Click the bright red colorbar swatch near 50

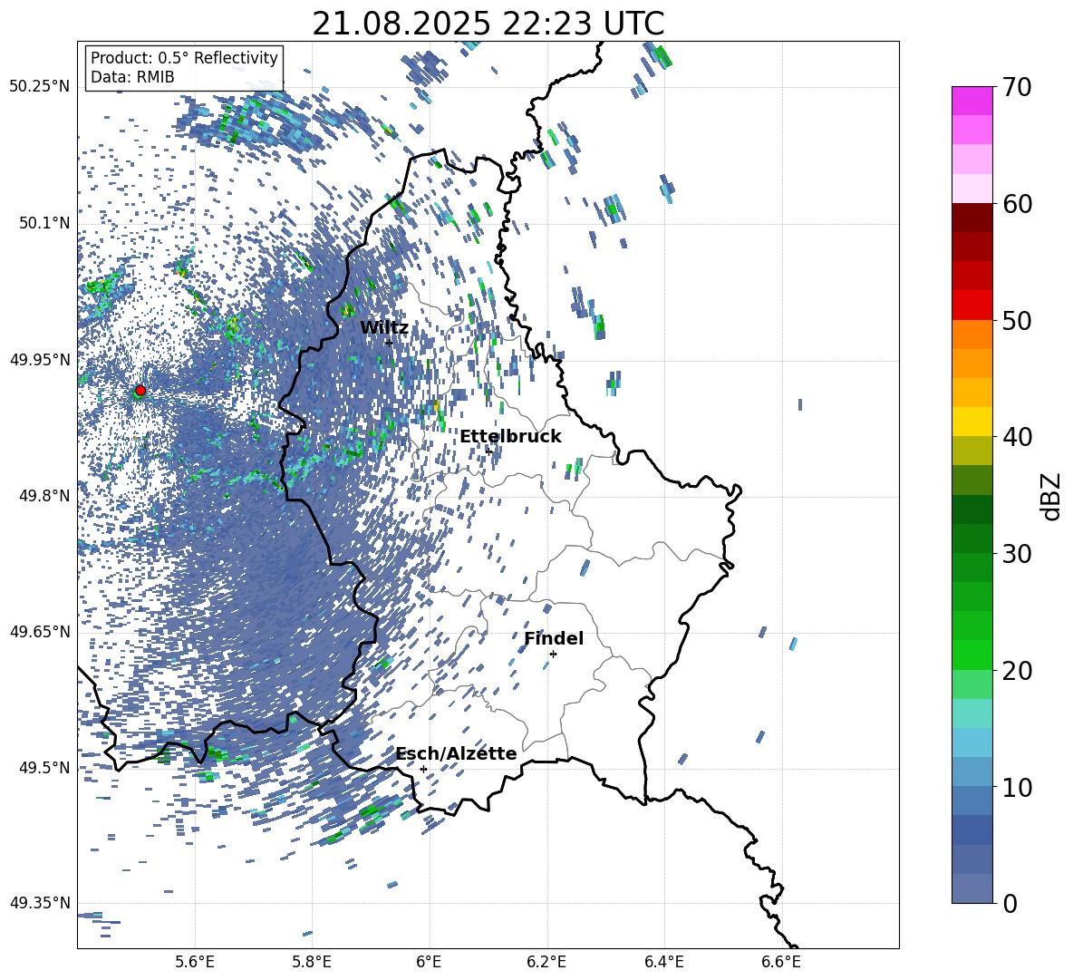point(972,306)
